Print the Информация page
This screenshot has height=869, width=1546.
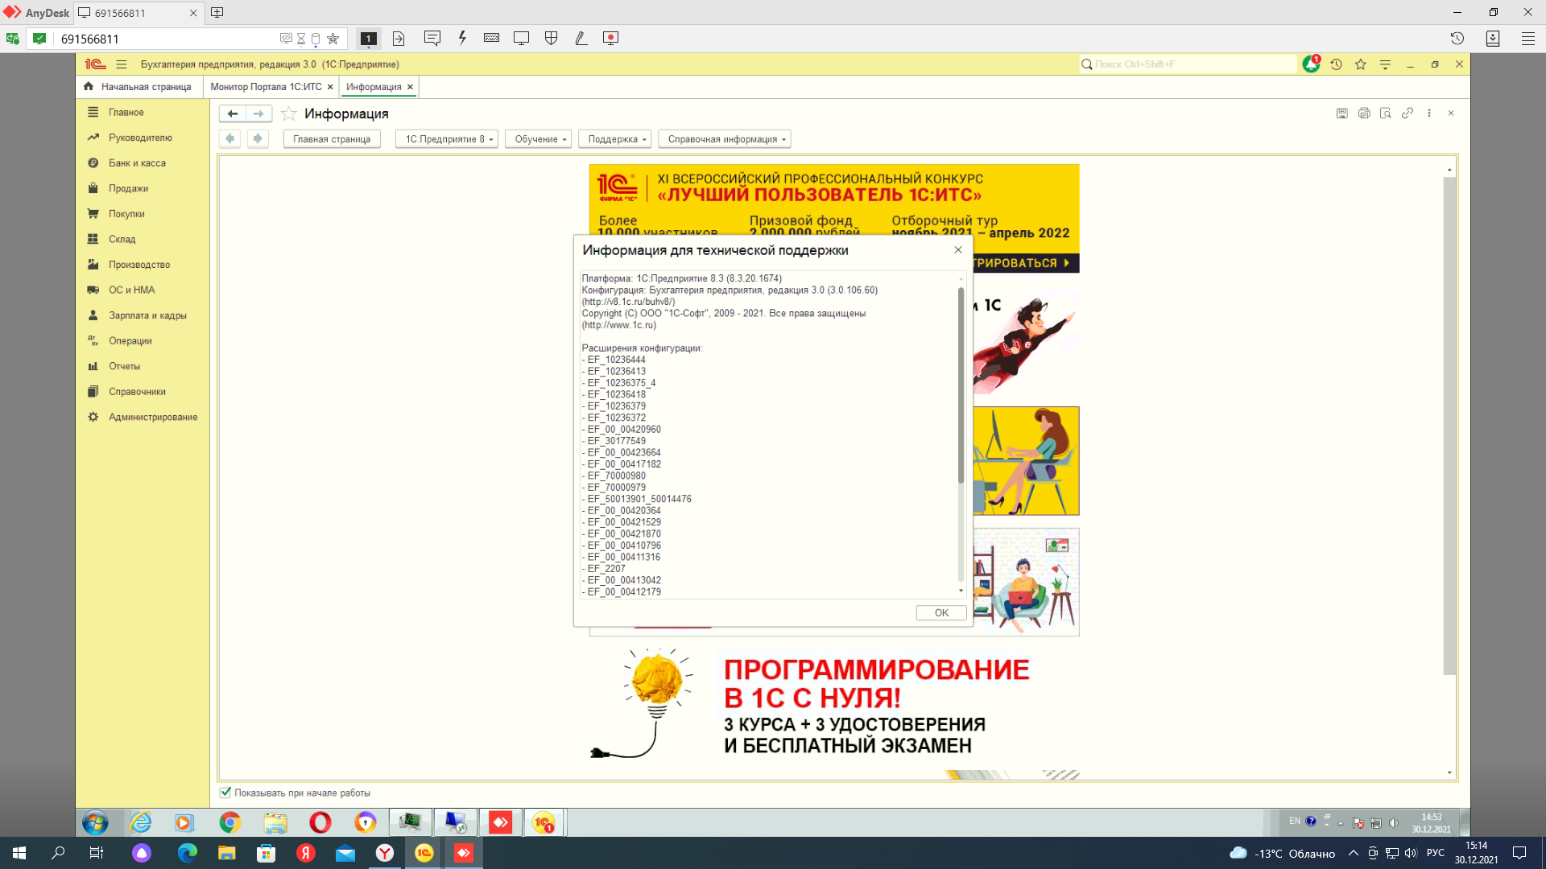click(1364, 113)
